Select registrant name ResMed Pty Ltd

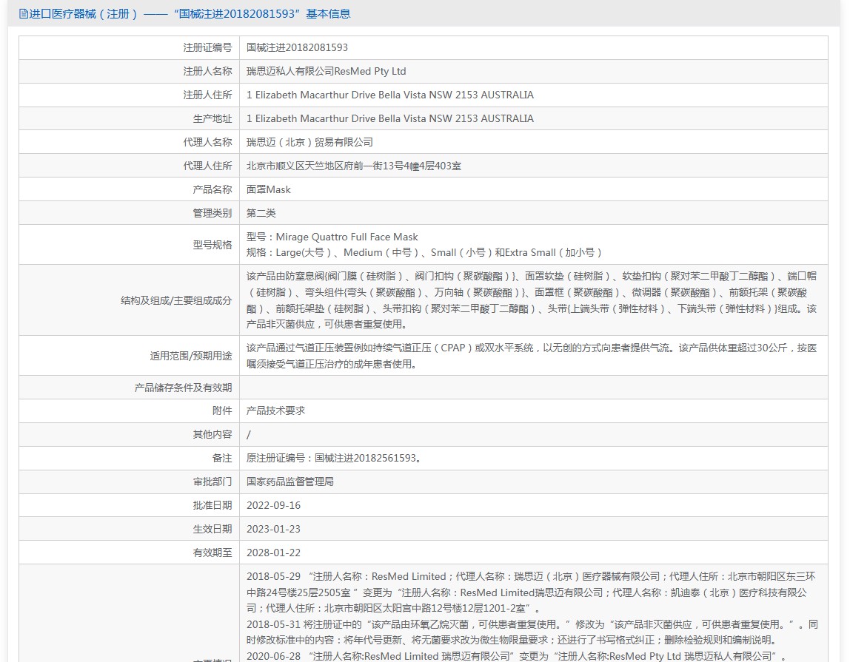point(326,71)
